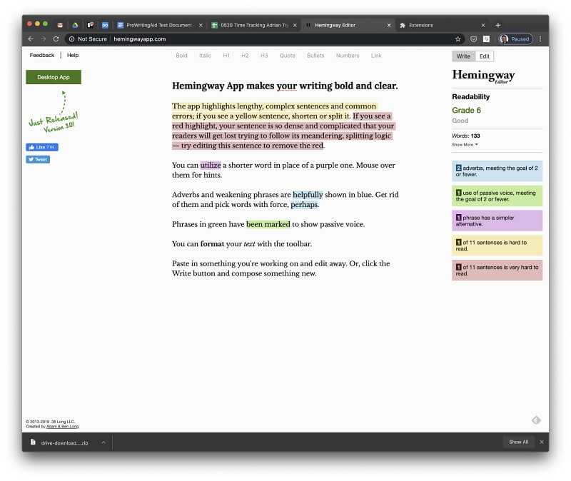The height and width of the screenshot is (481, 571).
Task: Close the Extensions tab
Action: (x=483, y=25)
